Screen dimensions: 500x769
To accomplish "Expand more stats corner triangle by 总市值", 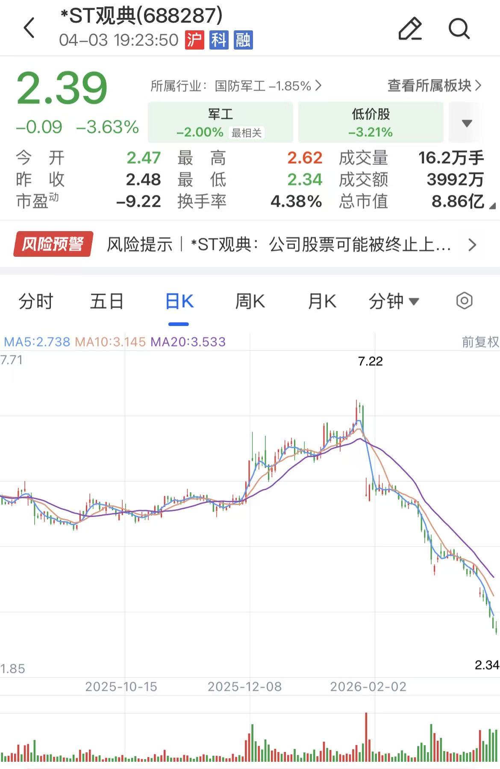I will (492, 206).
